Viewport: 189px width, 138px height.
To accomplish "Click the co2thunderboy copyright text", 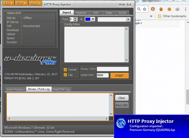I will pos(39,132).
